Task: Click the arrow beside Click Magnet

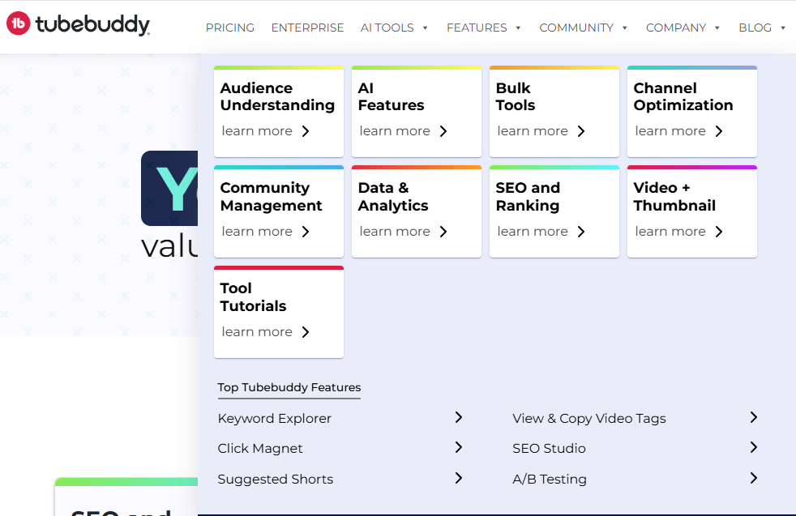Action: click(x=459, y=447)
